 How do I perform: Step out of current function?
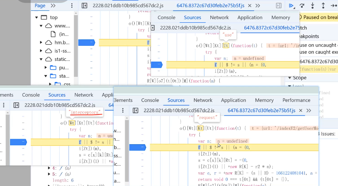(323, 6)
